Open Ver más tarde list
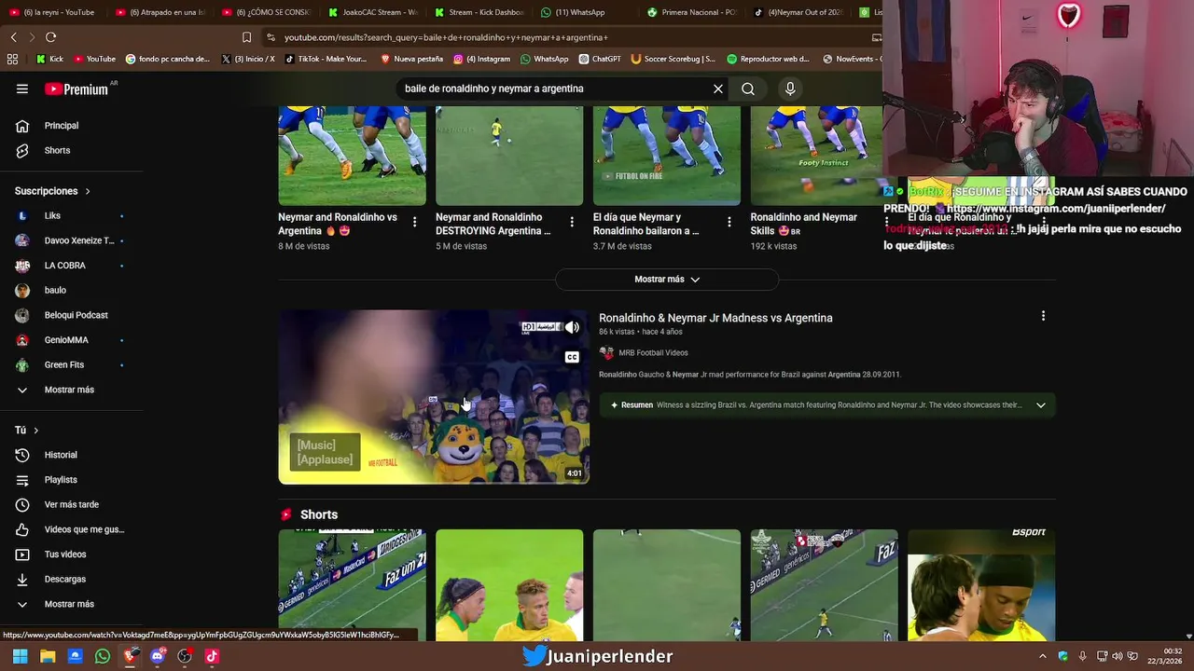 (x=71, y=504)
